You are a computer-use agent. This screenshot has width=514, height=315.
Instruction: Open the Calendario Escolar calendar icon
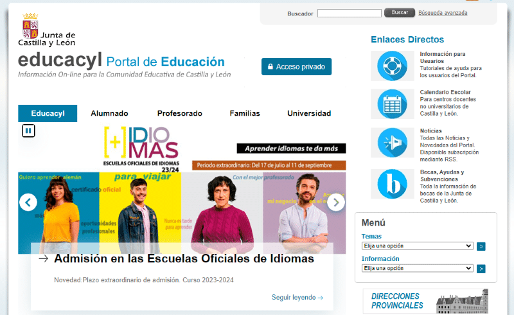tap(392, 104)
